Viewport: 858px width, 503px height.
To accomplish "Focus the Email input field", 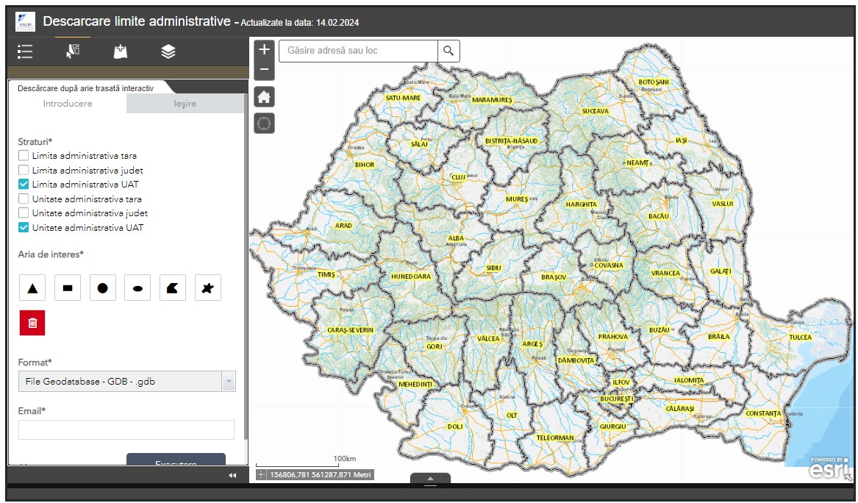I will 126,429.
